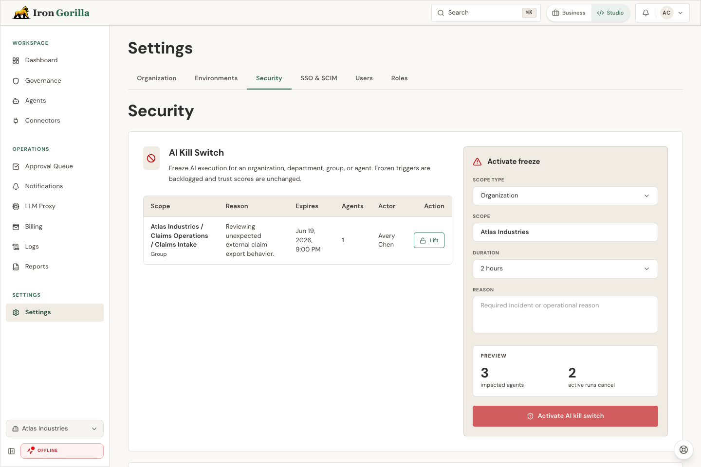Screen dimensions: 701x467
Task: Open Reports document icon
Action: pos(16,267)
